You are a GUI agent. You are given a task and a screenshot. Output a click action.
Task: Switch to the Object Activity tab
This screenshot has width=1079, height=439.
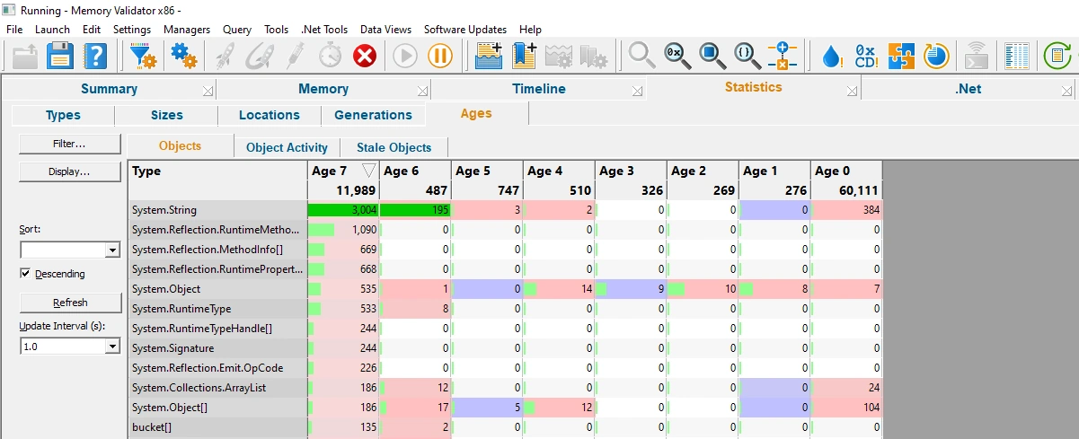pos(287,147)
